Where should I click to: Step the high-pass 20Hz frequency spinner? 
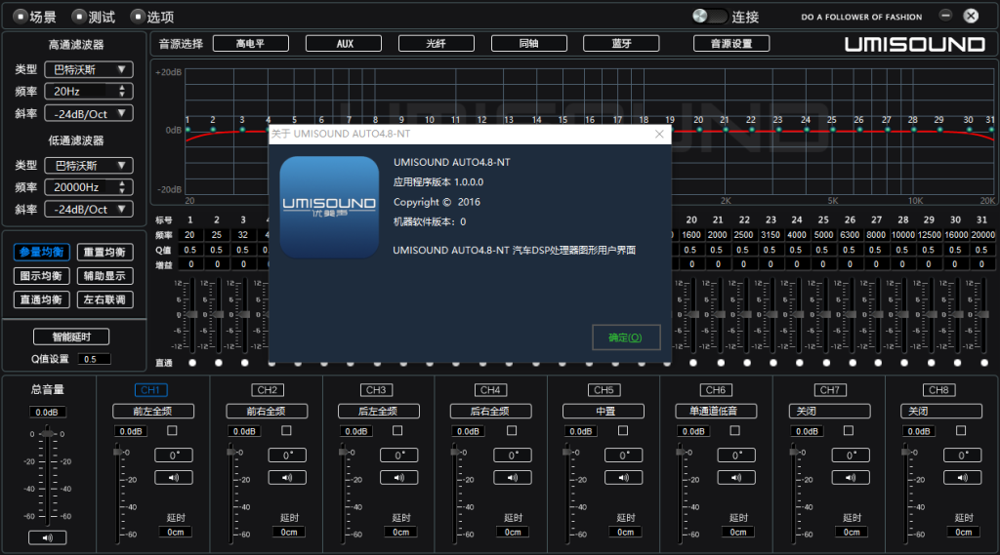[x=122, y=91]
